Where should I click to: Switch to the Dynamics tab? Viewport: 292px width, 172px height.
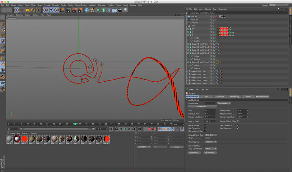220,96
